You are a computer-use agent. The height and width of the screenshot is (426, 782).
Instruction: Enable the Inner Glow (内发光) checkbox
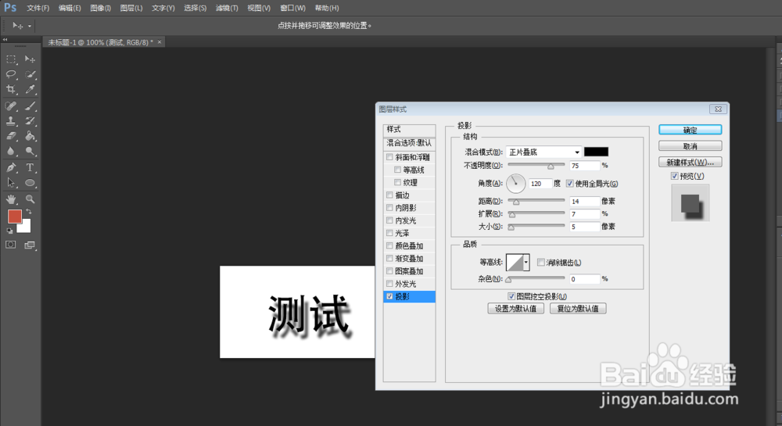(x=390, y=220)
